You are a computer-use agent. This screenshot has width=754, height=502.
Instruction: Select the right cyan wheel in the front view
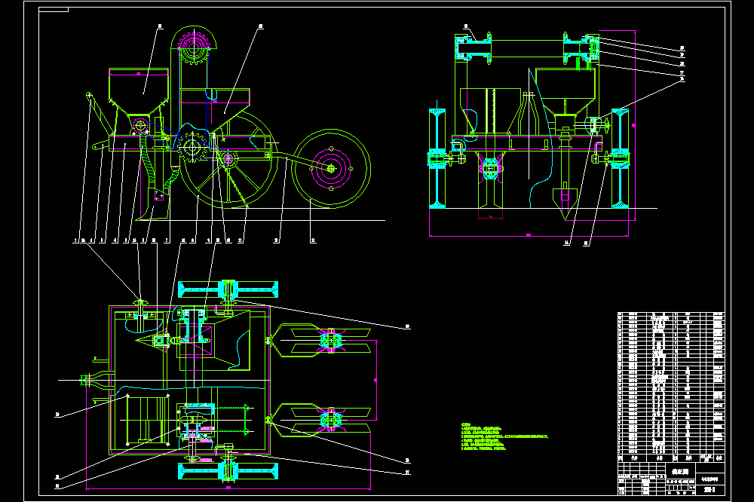click(620, 158)
